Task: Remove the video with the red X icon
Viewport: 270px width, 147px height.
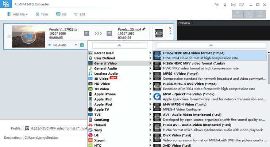Action: click(x=170, y=28)
